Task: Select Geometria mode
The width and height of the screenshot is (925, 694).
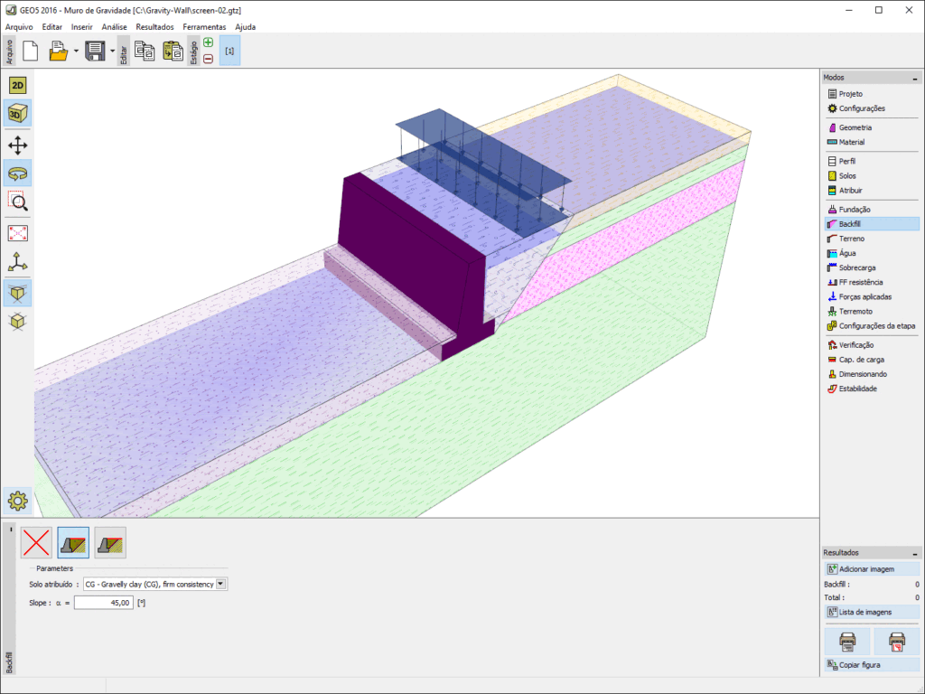Action: coord(872,127)
